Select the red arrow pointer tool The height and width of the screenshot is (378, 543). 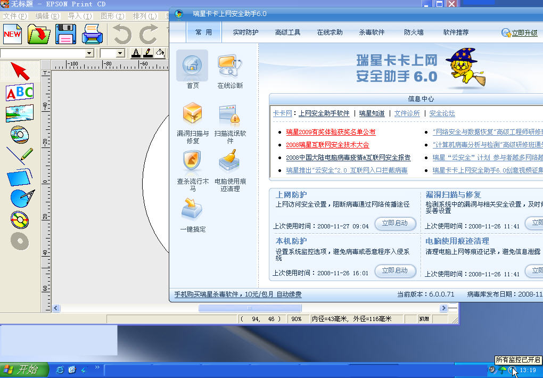pos(20,71)
